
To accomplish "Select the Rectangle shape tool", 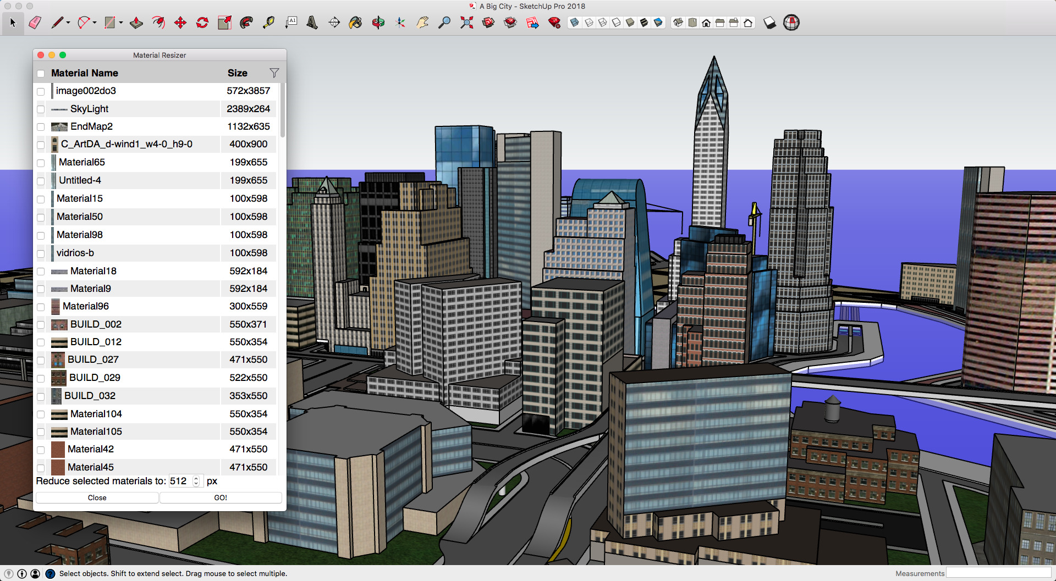I will coord(110,23).
